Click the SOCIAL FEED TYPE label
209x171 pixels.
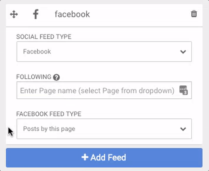coord(44,37)
